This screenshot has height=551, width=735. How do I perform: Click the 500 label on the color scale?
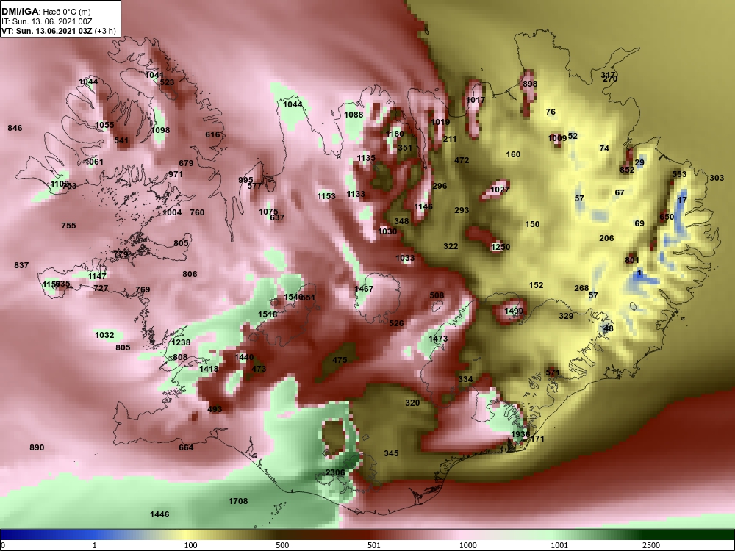[282, 545]
